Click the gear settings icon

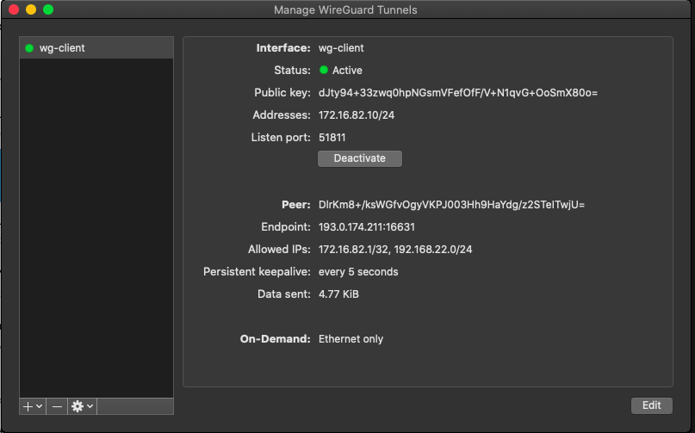78,405
